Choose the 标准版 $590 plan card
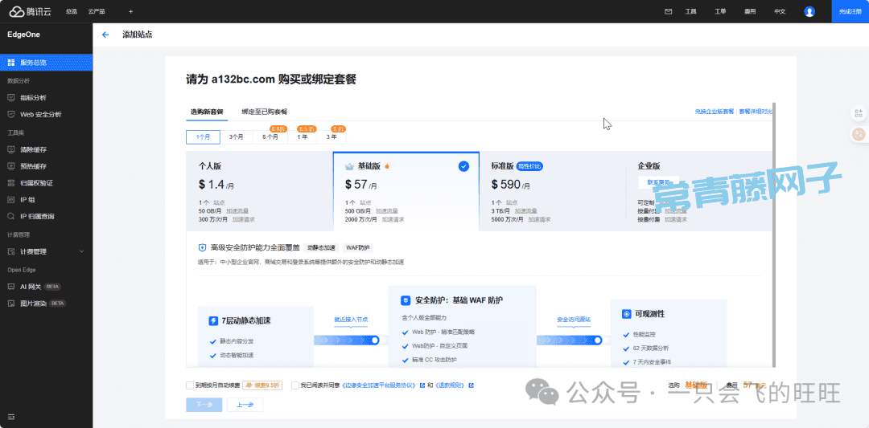Viewport: 869px width, 428px height. pyautogui.click(x=551, y=191)
